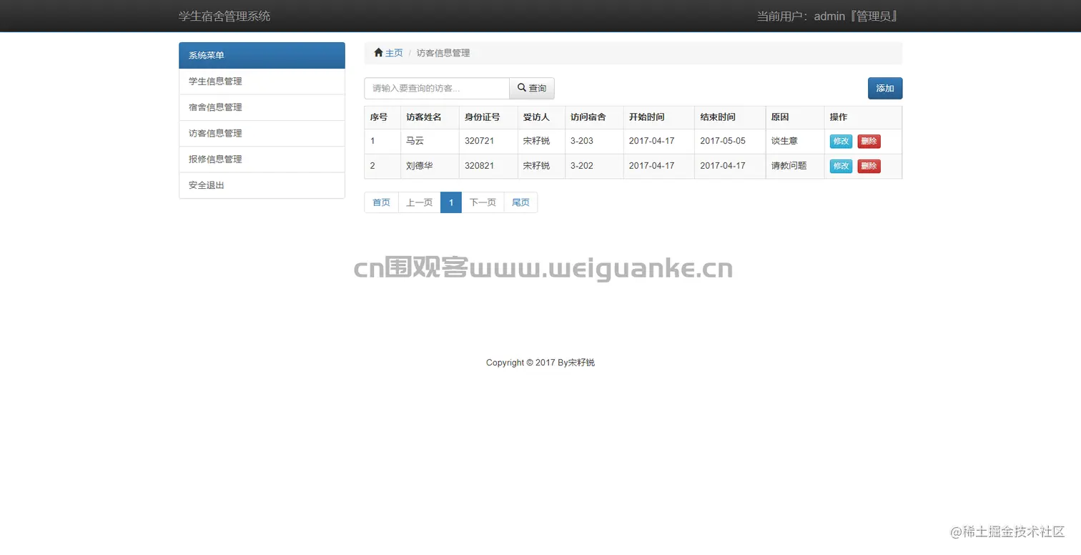Click the 访客信息管理 breadcrumb text
Image resolution: width=1081 pixels, height=555 pixels.
[443, 53]
